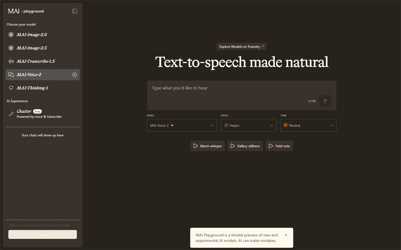Play the Gallery stillness sample

point(245,146)
